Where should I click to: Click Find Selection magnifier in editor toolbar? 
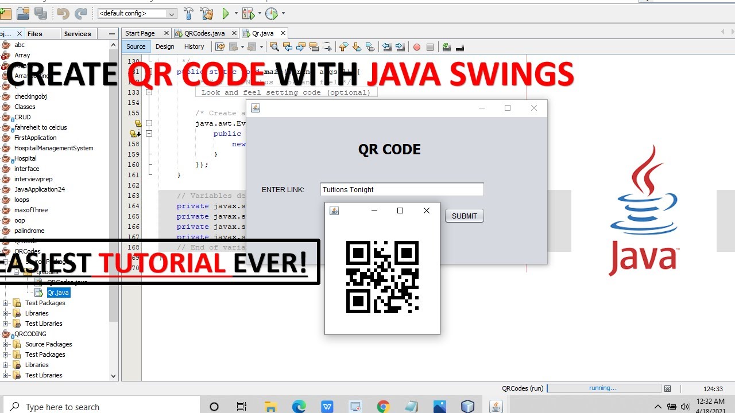click(274, 47)
